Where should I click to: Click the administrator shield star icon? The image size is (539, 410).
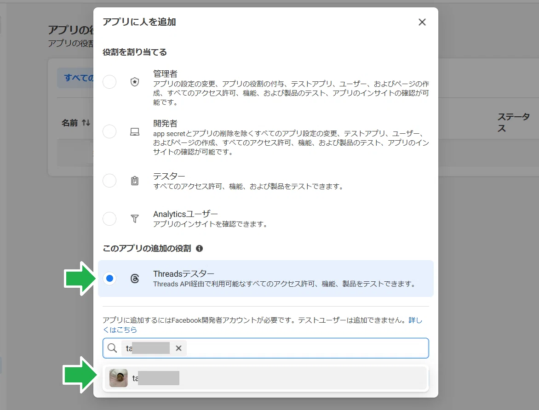click(135, 82)
